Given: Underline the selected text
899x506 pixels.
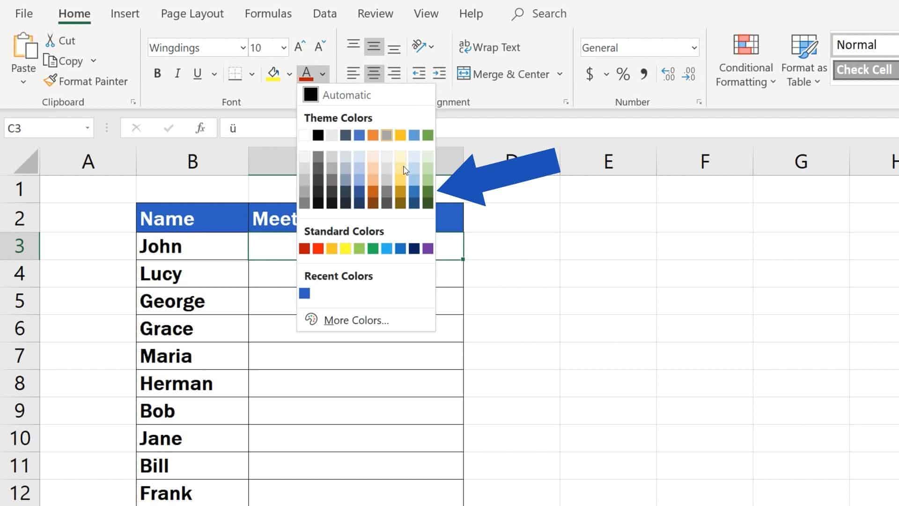Looking at the screenshot, I should tap(197, 73).
